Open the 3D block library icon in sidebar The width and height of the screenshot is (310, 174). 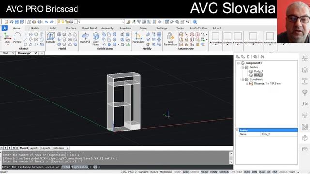click(x=305, y=138)
